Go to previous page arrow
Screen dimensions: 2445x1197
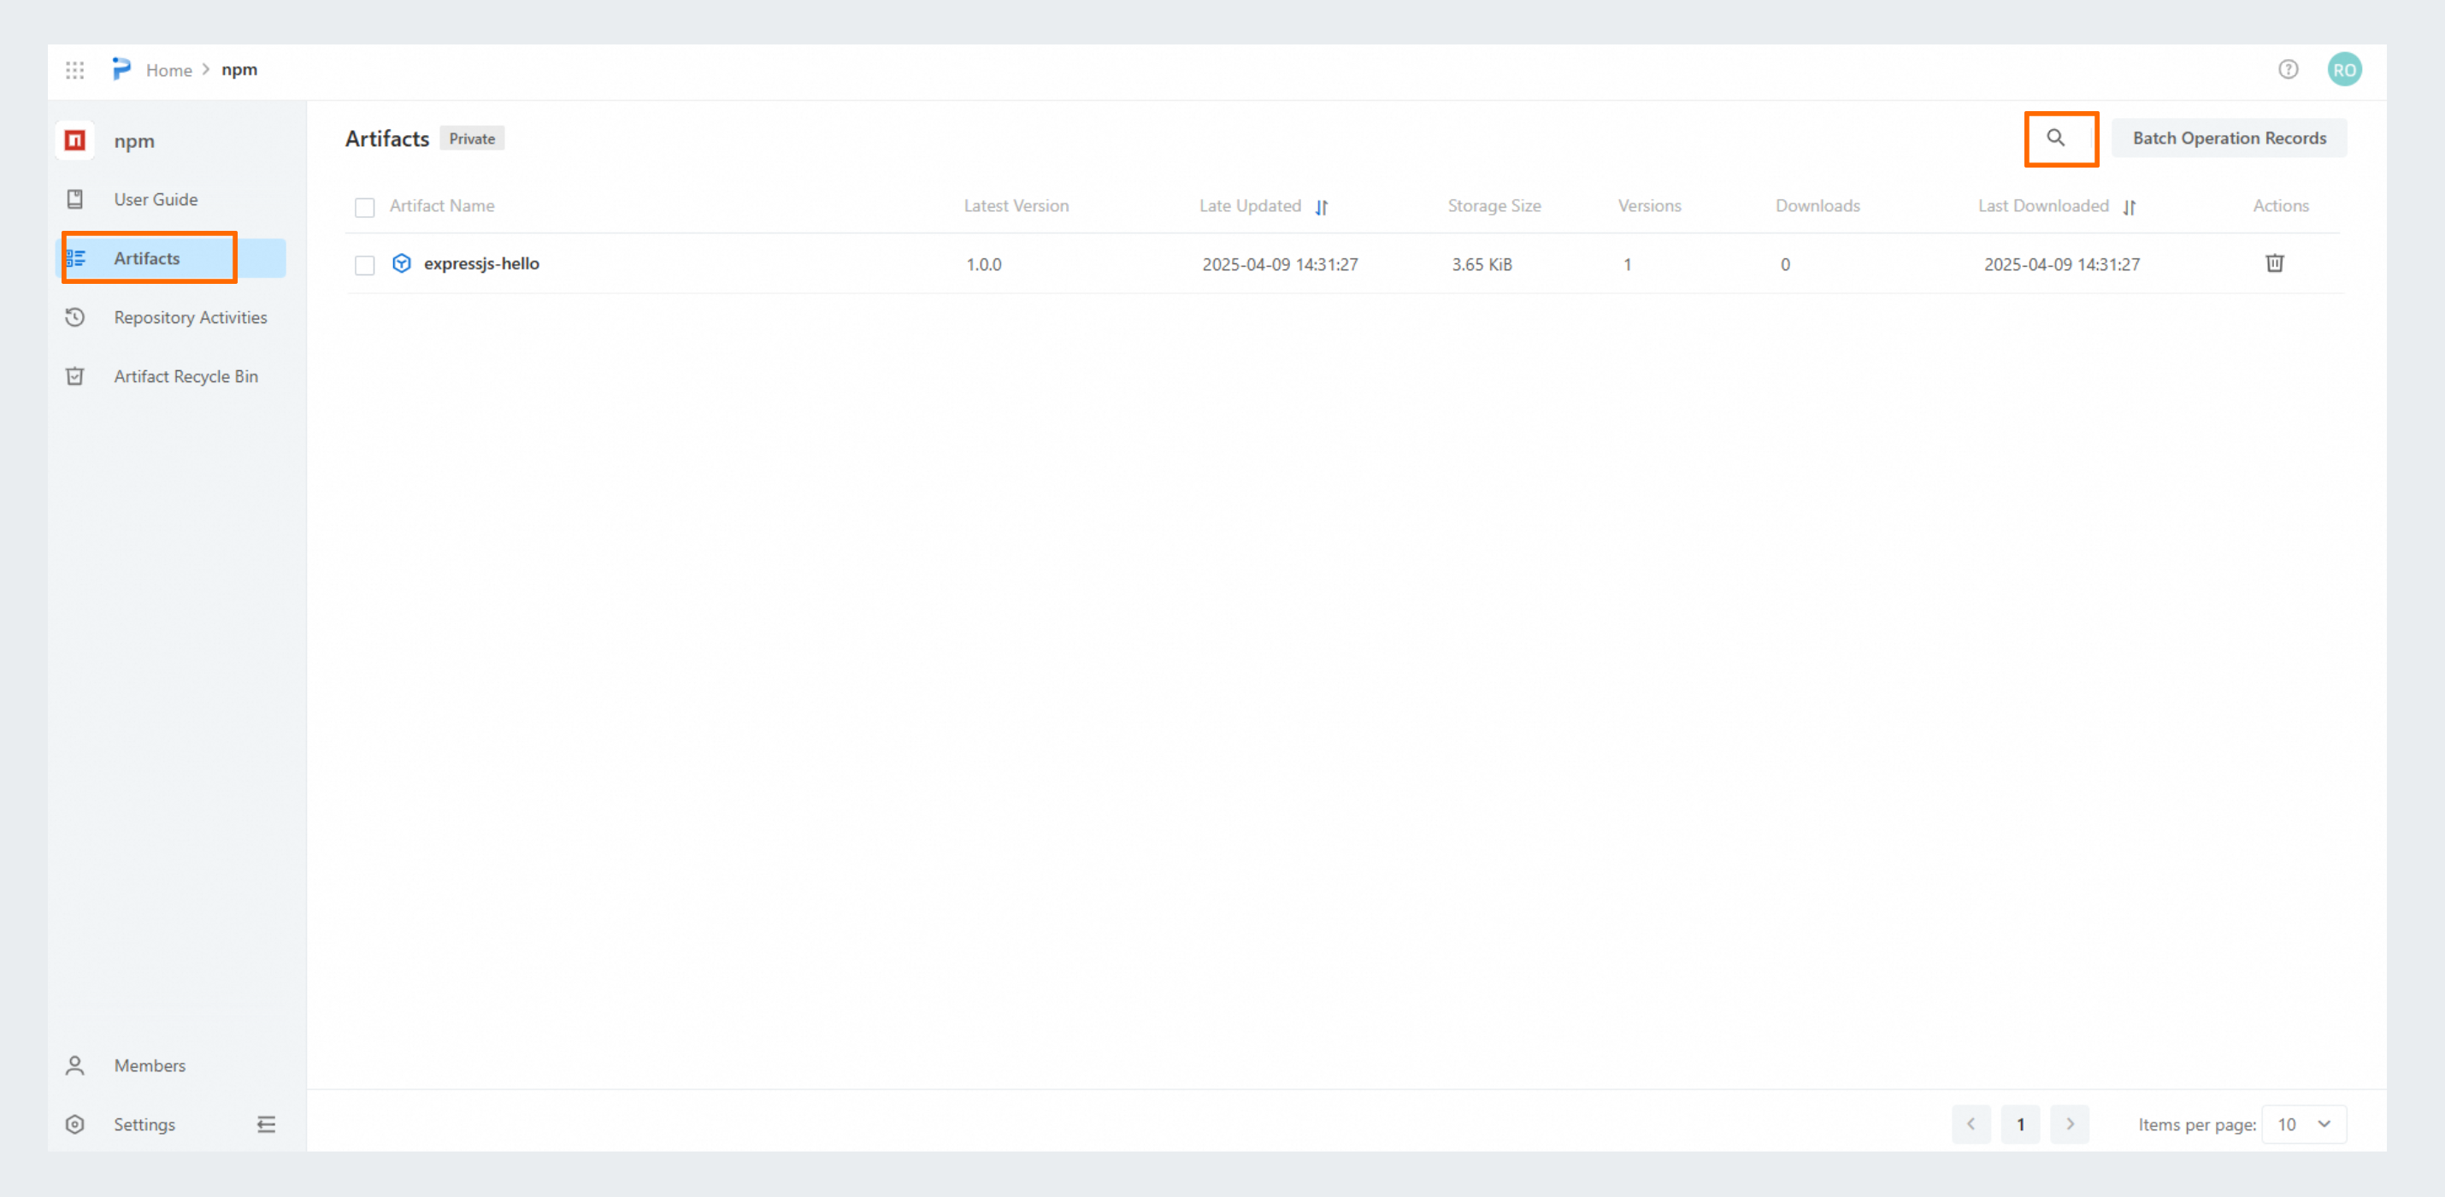coord(1971,1124)
